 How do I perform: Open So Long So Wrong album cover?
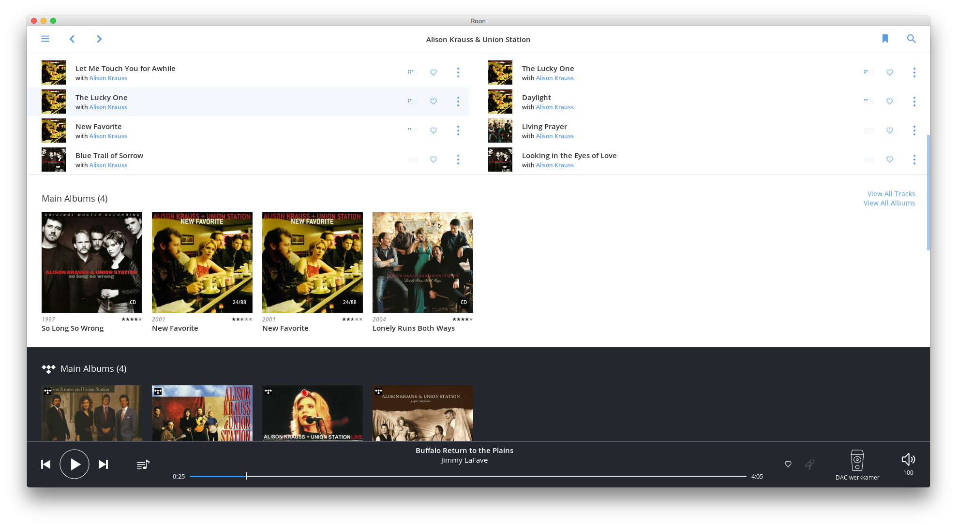[92, 263]
